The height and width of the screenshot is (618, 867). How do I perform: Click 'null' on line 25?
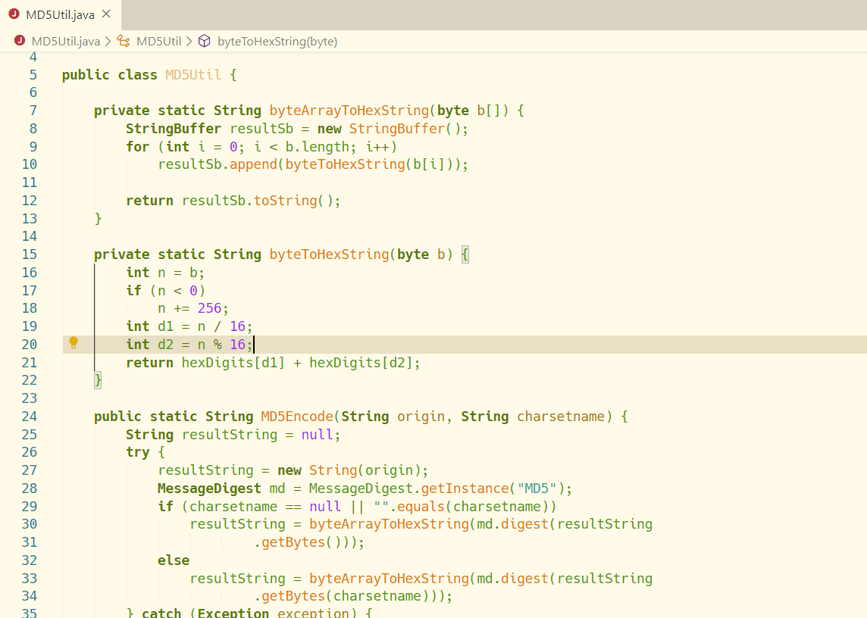318,435
